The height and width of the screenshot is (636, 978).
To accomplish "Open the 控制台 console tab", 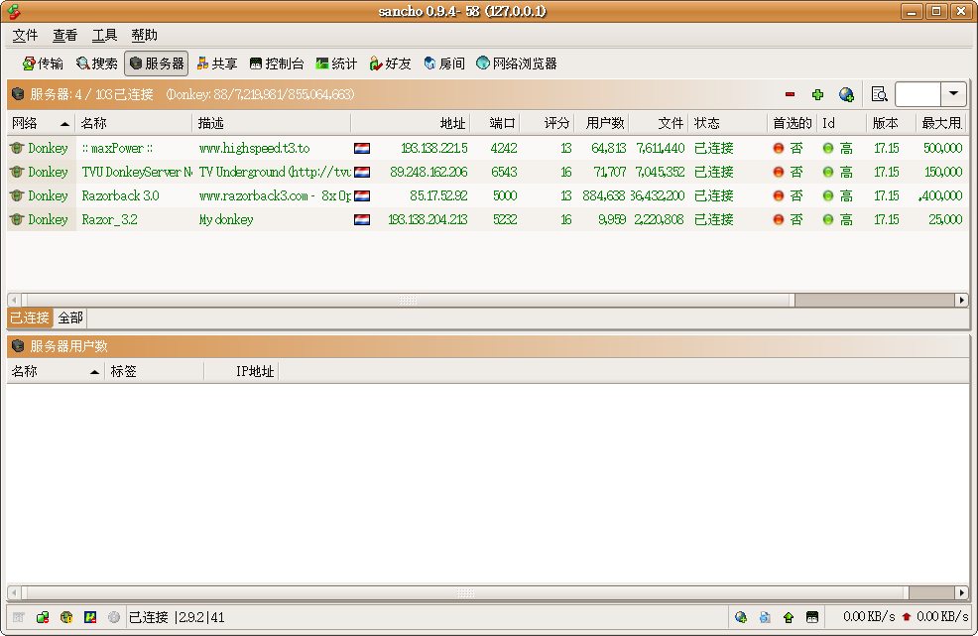I will coord(277,64).
